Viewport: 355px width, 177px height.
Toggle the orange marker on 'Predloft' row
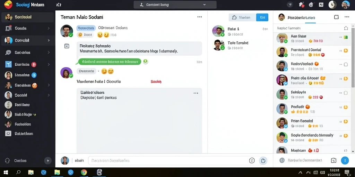click(x=346, y=107)
